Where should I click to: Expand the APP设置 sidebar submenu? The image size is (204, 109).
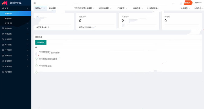(28, 45)
